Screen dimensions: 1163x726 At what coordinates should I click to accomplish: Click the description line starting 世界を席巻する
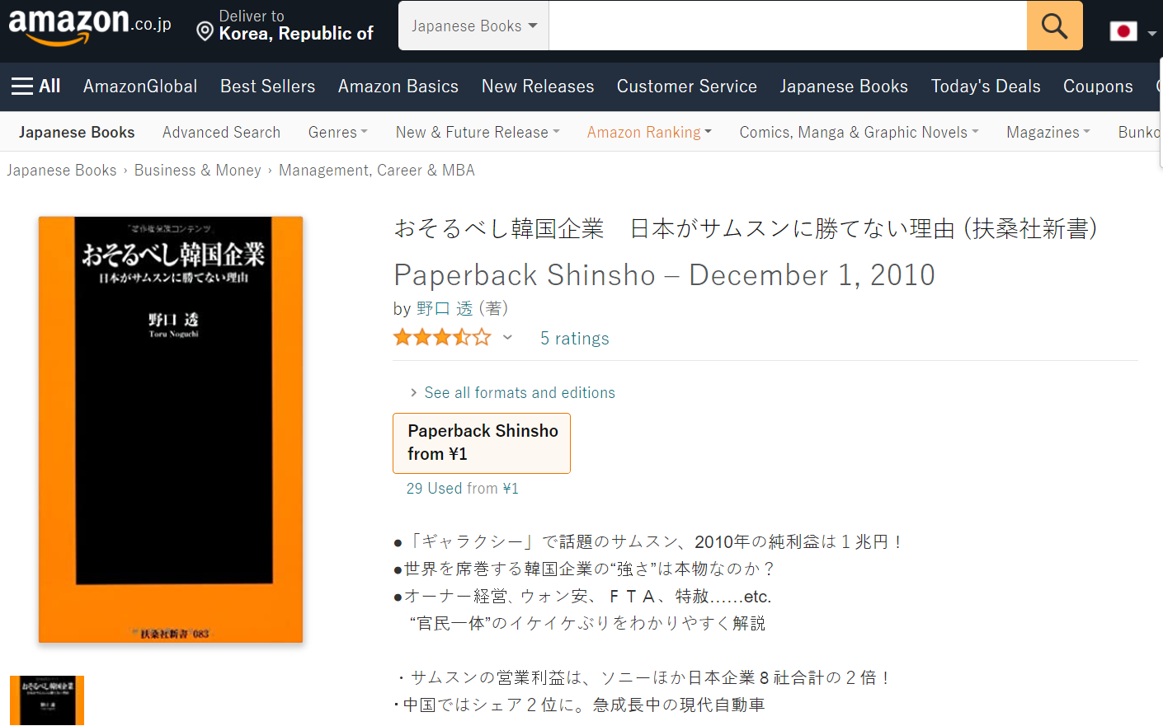coord(586,569)
